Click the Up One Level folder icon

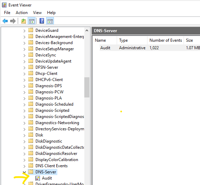point(24,21)
